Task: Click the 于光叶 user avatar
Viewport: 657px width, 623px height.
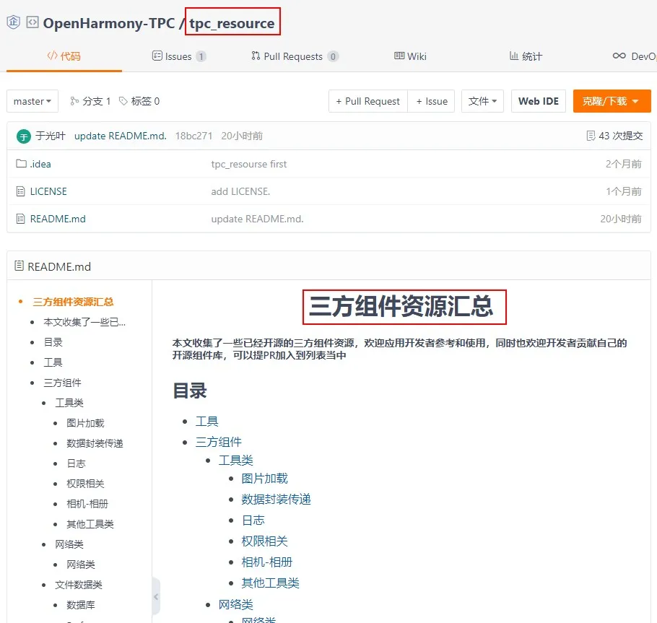Action: point(24,136)
